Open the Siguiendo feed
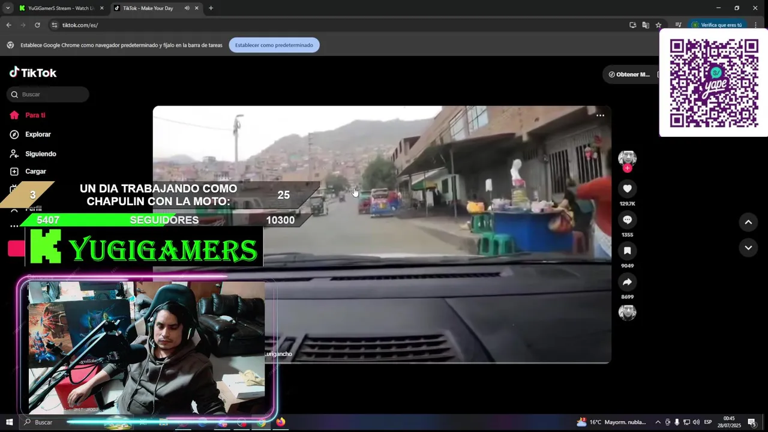This screenshot has width=768, height=432. point(33,154)
